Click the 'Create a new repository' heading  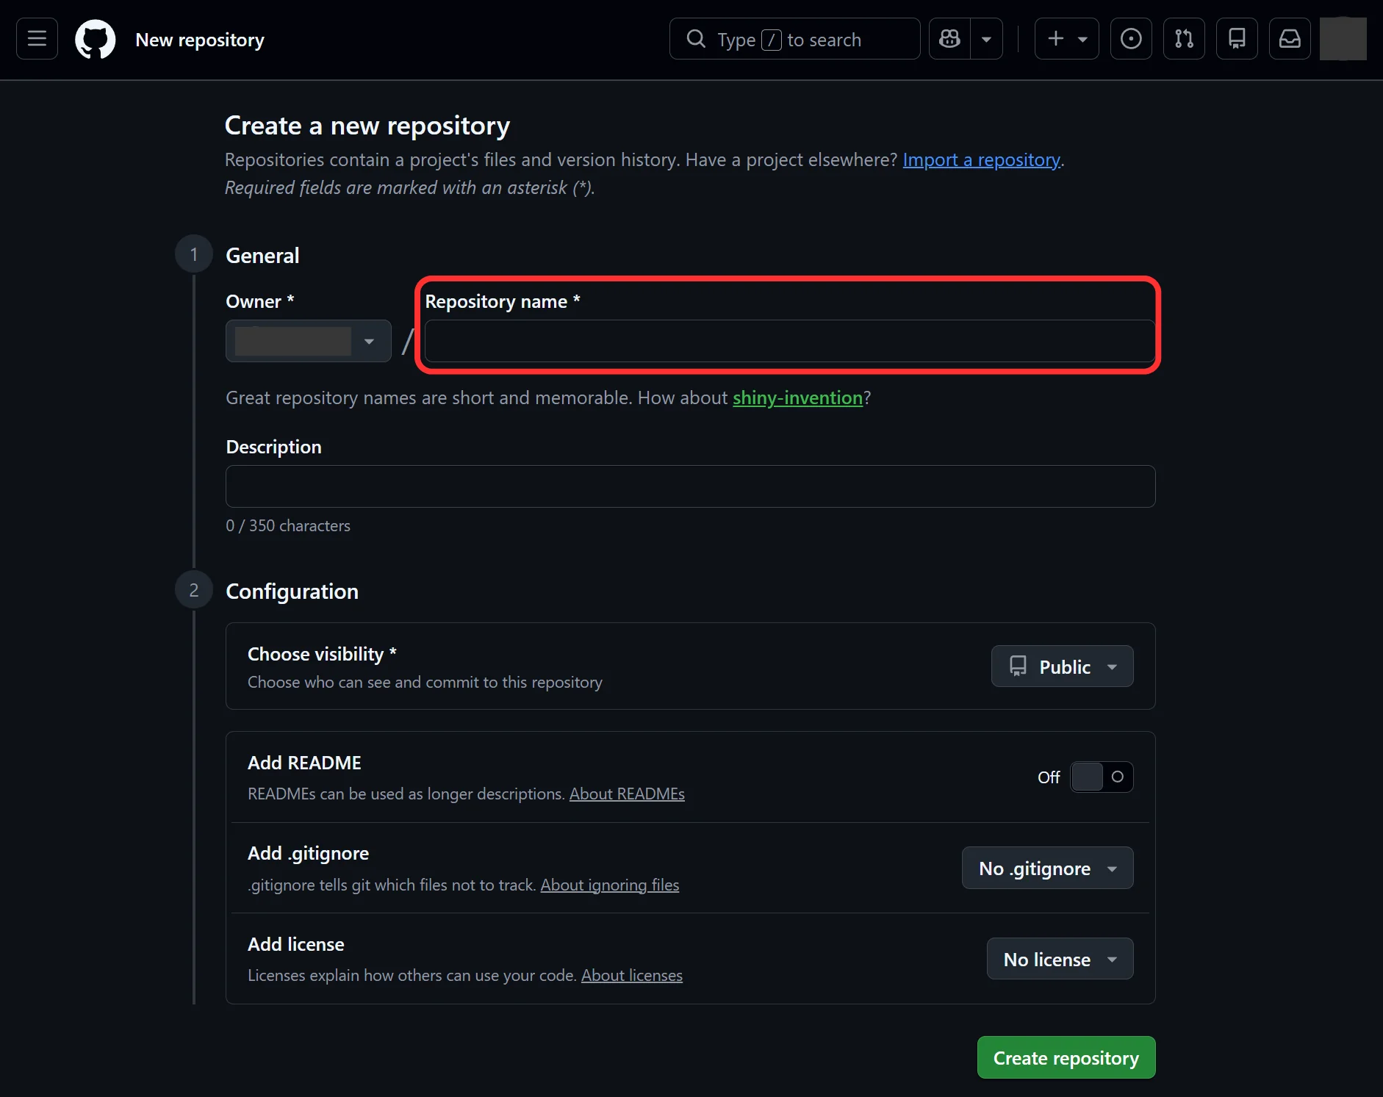click(x=367, y=126)
